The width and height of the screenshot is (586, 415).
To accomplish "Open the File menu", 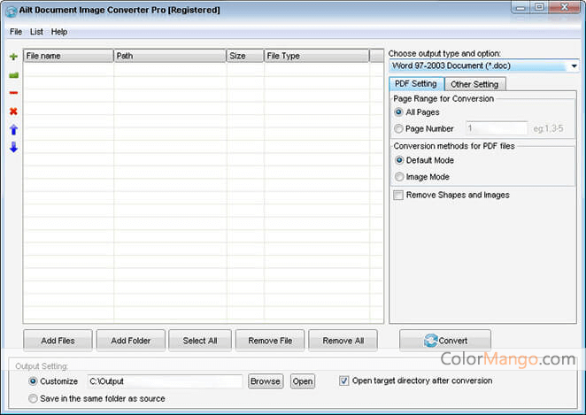I will [16, 32].
